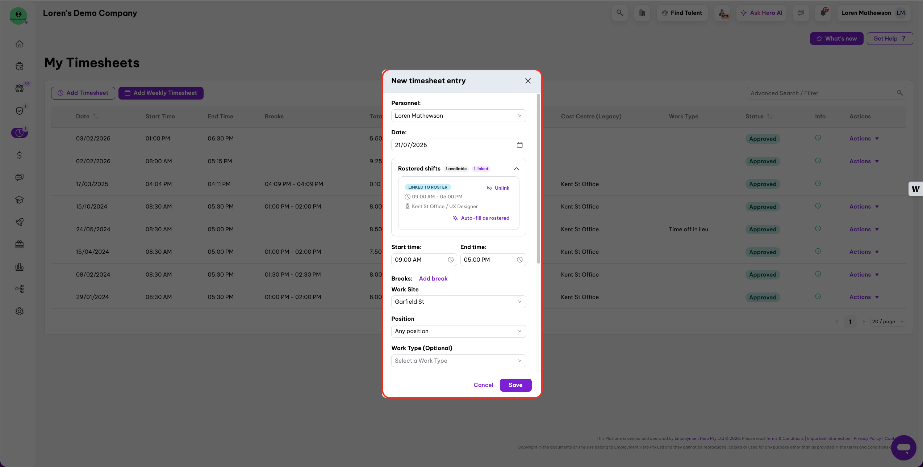Open the chat bubble widget at bottom right
This screenshot has width=923, height=467.
pos(903,447)
